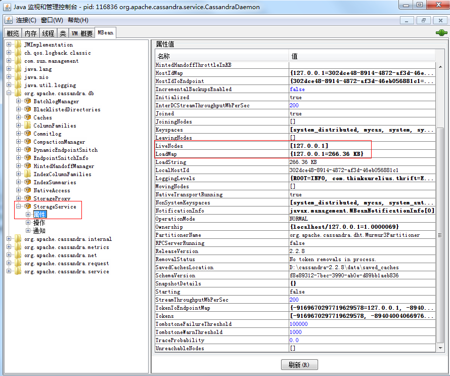Click the org.apache.cassandra.metrics folder icon

point(18,247)
